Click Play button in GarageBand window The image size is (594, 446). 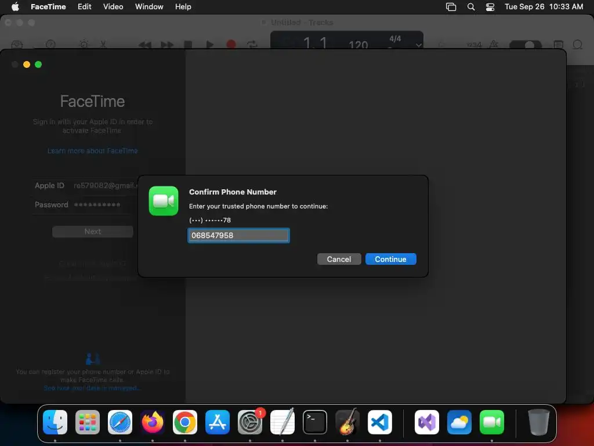pyautogui.click(x=209, y=44)
